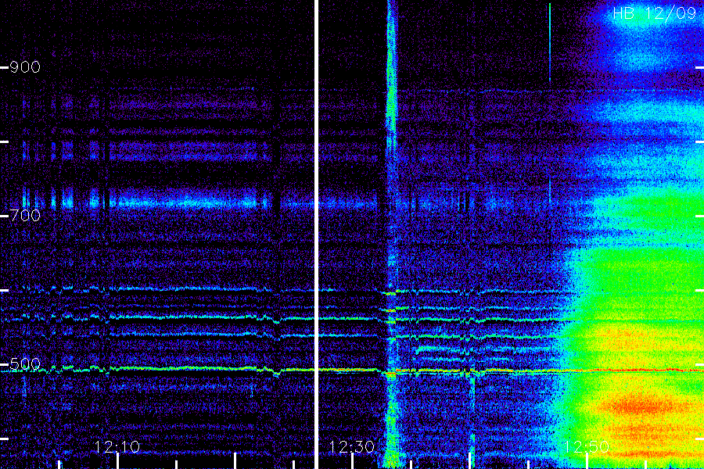Click the 12:10 time axis label
The height and width of the screenshot is (469, 704).
(117, 446)
